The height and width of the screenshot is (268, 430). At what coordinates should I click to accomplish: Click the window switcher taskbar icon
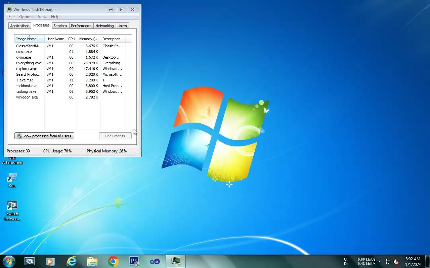[x=30, y=261]
